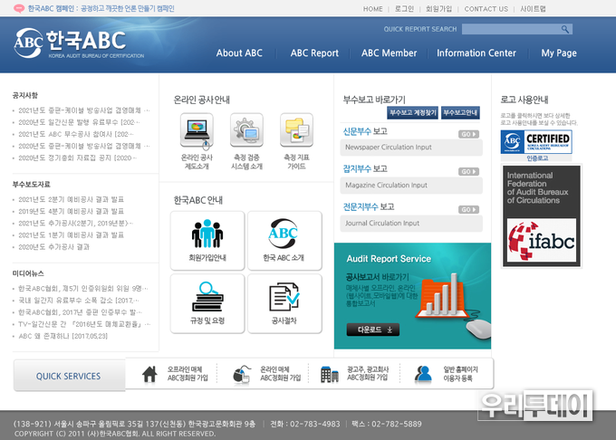Click the pink speech bubble campaign icon

coord(19,9)
